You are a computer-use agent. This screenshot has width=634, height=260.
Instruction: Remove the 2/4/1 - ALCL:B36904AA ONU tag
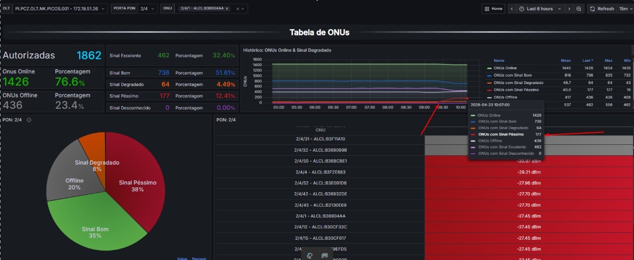[227, 8]
